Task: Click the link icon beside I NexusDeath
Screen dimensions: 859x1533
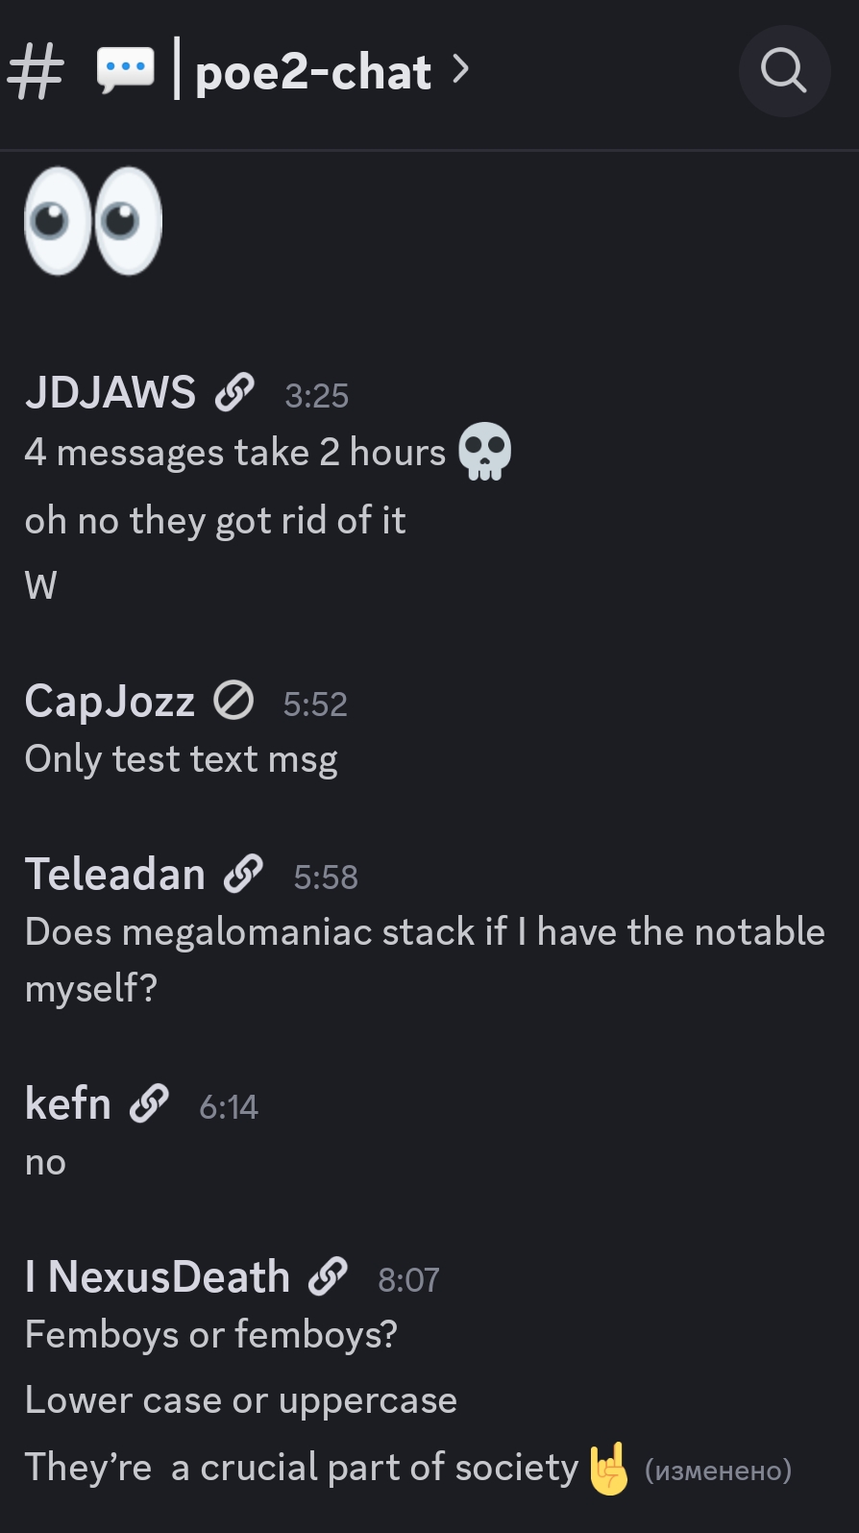Action: [328, 1276]
